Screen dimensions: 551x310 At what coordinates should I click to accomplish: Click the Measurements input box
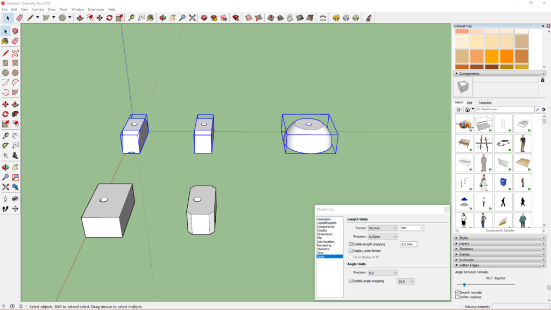pos(520,306)
